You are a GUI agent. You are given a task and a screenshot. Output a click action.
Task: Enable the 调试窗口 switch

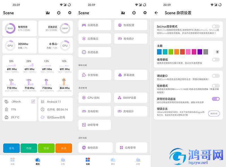tap(216, 76)
